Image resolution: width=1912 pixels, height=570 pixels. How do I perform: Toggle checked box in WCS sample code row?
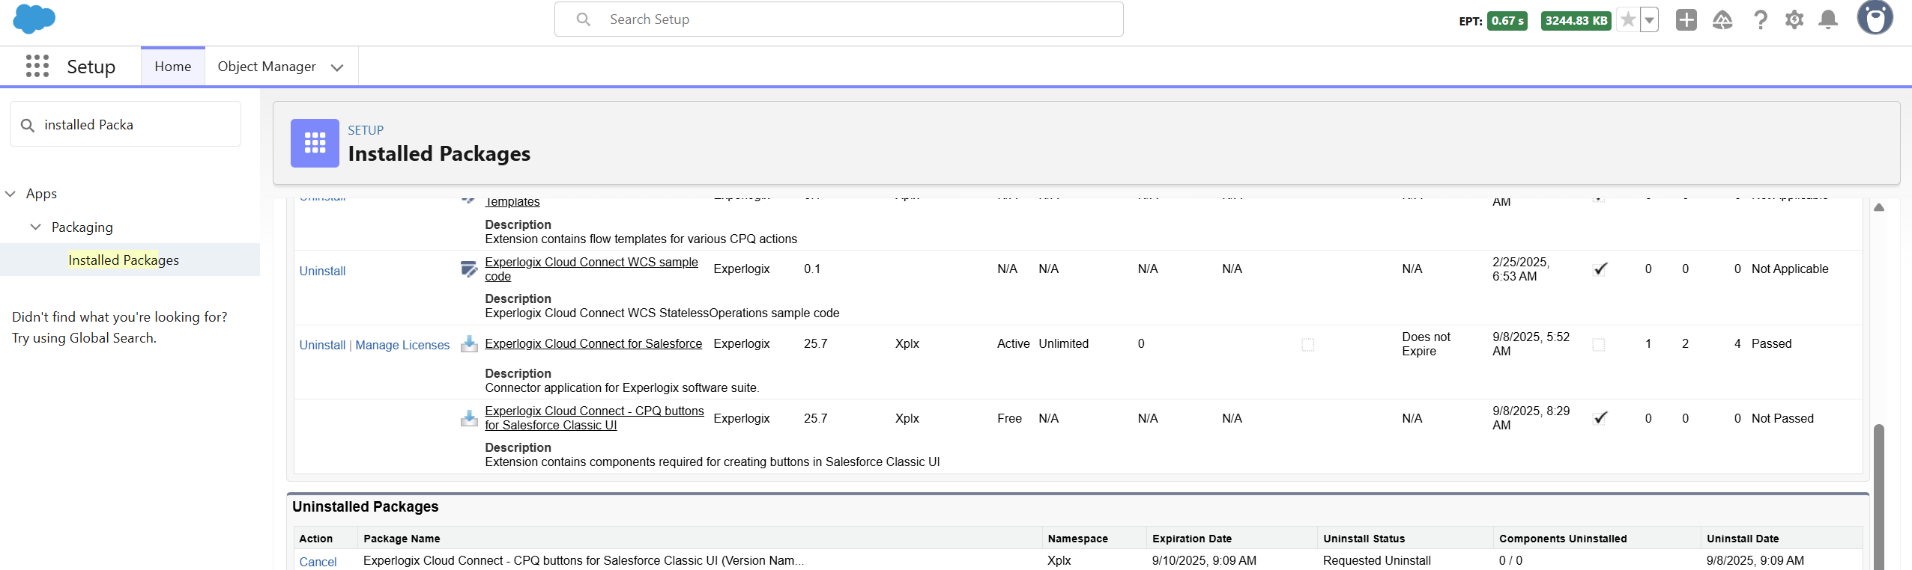coord(1600,269)
